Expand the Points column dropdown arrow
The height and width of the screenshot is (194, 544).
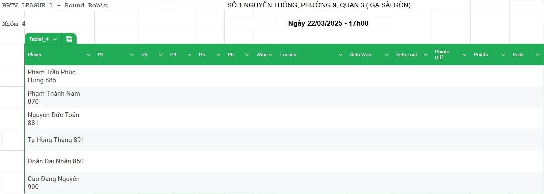[503, 55]
